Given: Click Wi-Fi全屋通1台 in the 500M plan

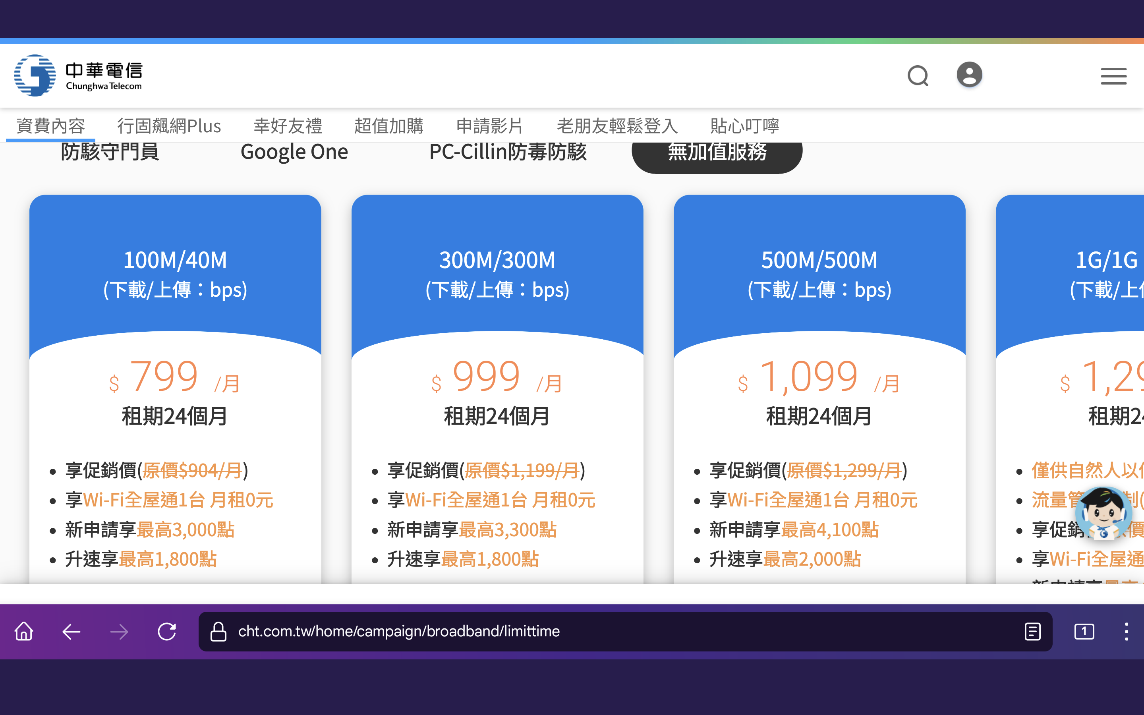Looking at the screenshot, I should (788, 500).
